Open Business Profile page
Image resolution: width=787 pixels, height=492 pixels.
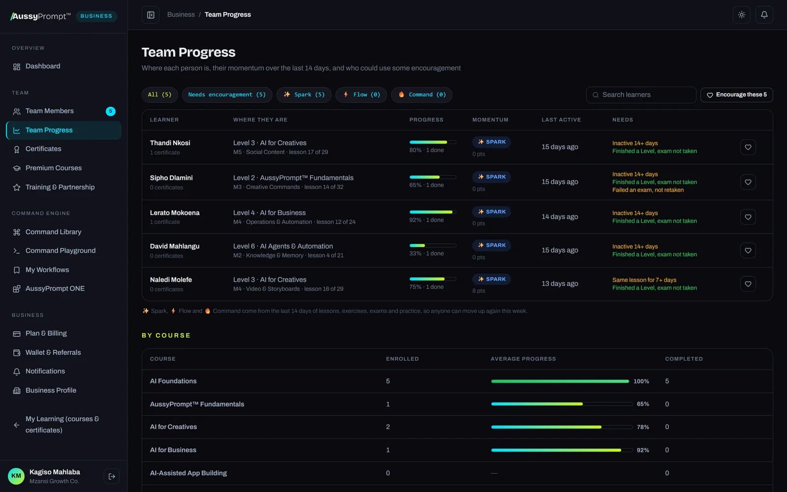[63, 391]
